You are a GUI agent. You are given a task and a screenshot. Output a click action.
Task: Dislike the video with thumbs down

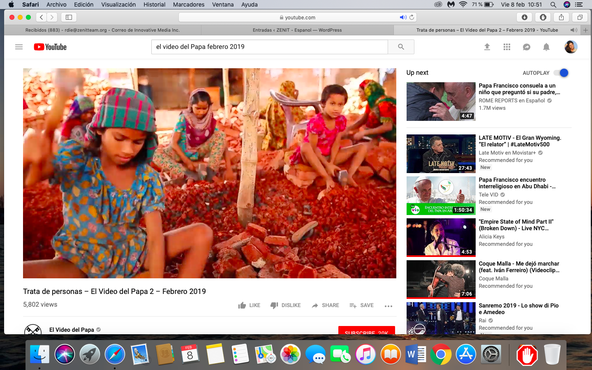285,305
